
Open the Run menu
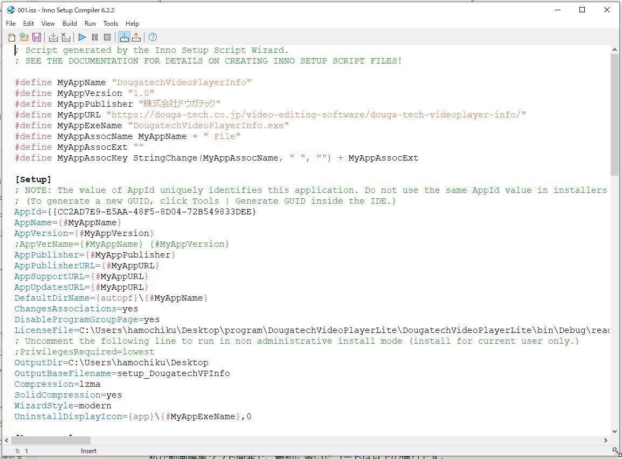point(90,24)
